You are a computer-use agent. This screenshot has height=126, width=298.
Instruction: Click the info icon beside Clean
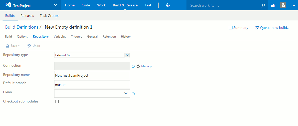click(x=133, y=94)
